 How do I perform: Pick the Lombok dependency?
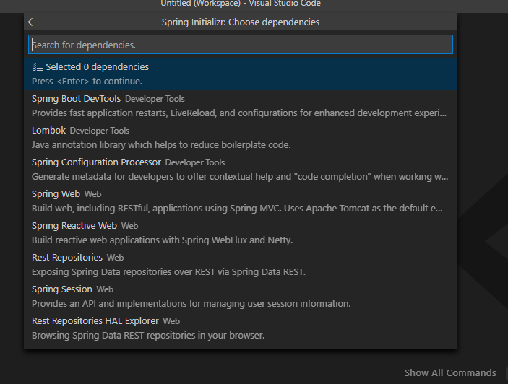(x=241, y=137)
